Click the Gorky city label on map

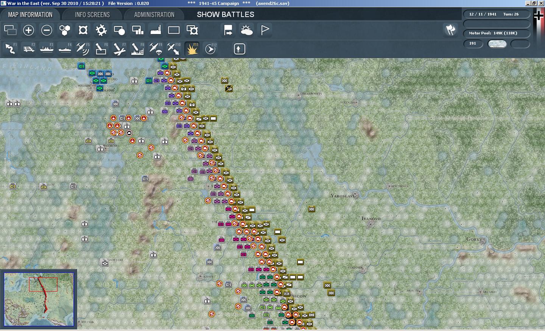click(475, 239)
